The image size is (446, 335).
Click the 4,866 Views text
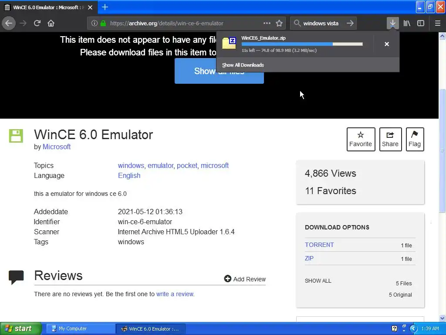(x=331, y=174)
